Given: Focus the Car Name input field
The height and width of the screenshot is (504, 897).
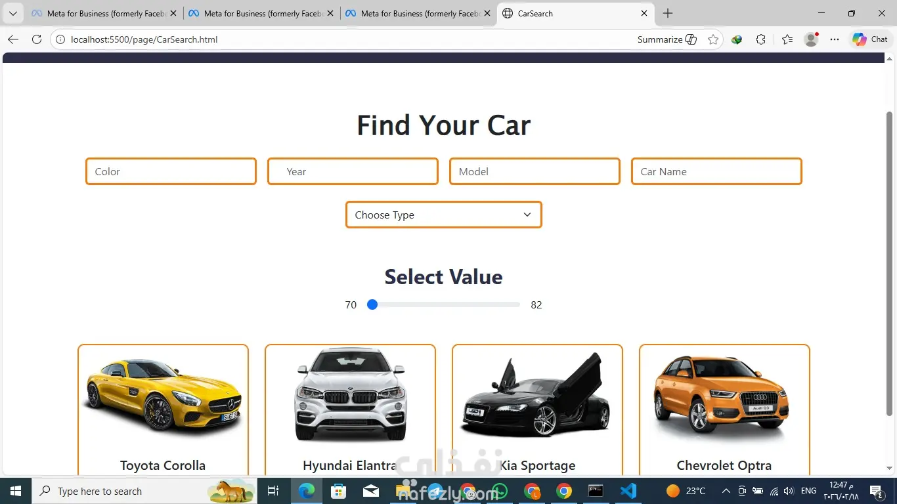Looking at the screenshot, I should 716,171.
